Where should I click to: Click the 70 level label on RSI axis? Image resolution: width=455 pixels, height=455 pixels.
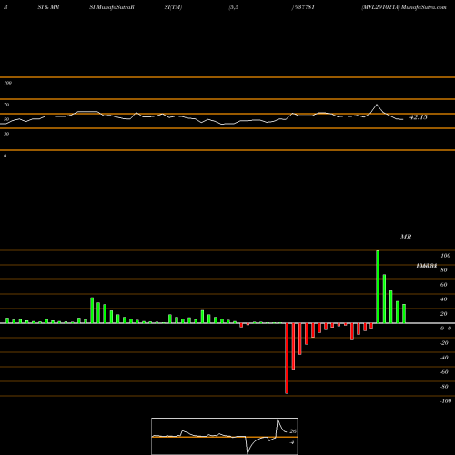pyautogui.click(x=6, y=105)
